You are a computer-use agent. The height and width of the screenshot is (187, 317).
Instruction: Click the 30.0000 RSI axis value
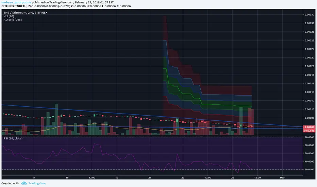point(309,169)
